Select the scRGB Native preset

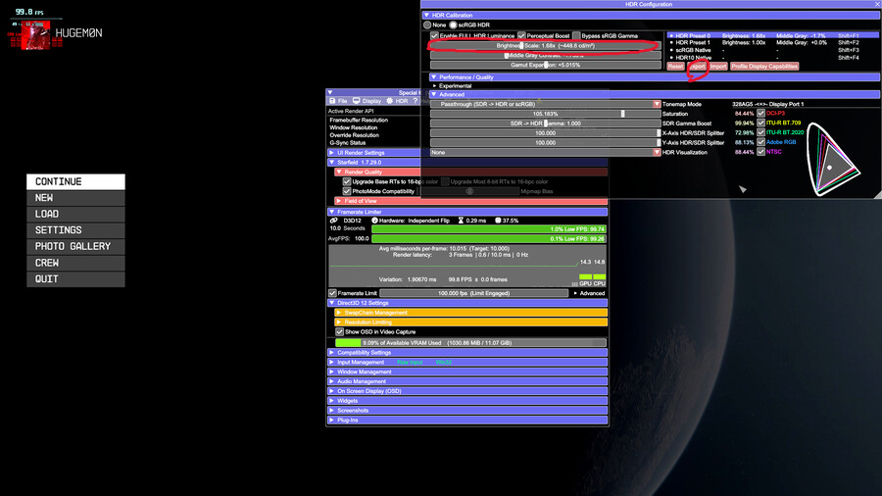click(x=773, y=50)
